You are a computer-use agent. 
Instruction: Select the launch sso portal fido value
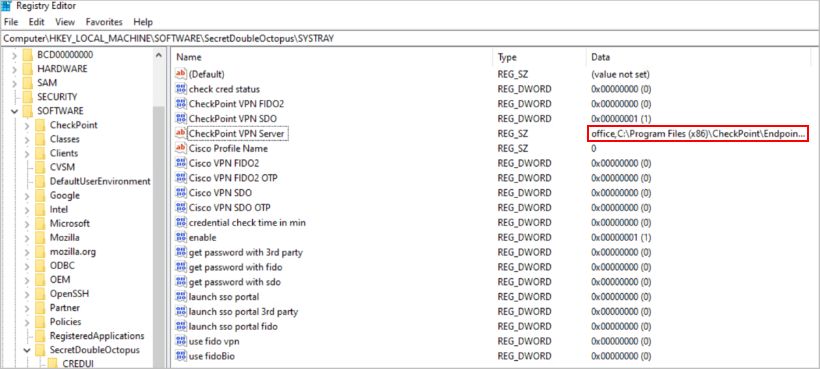pyautogui.click(x=233, y=327)
